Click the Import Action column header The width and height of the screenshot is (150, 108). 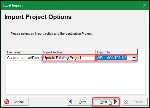(69, 52)
